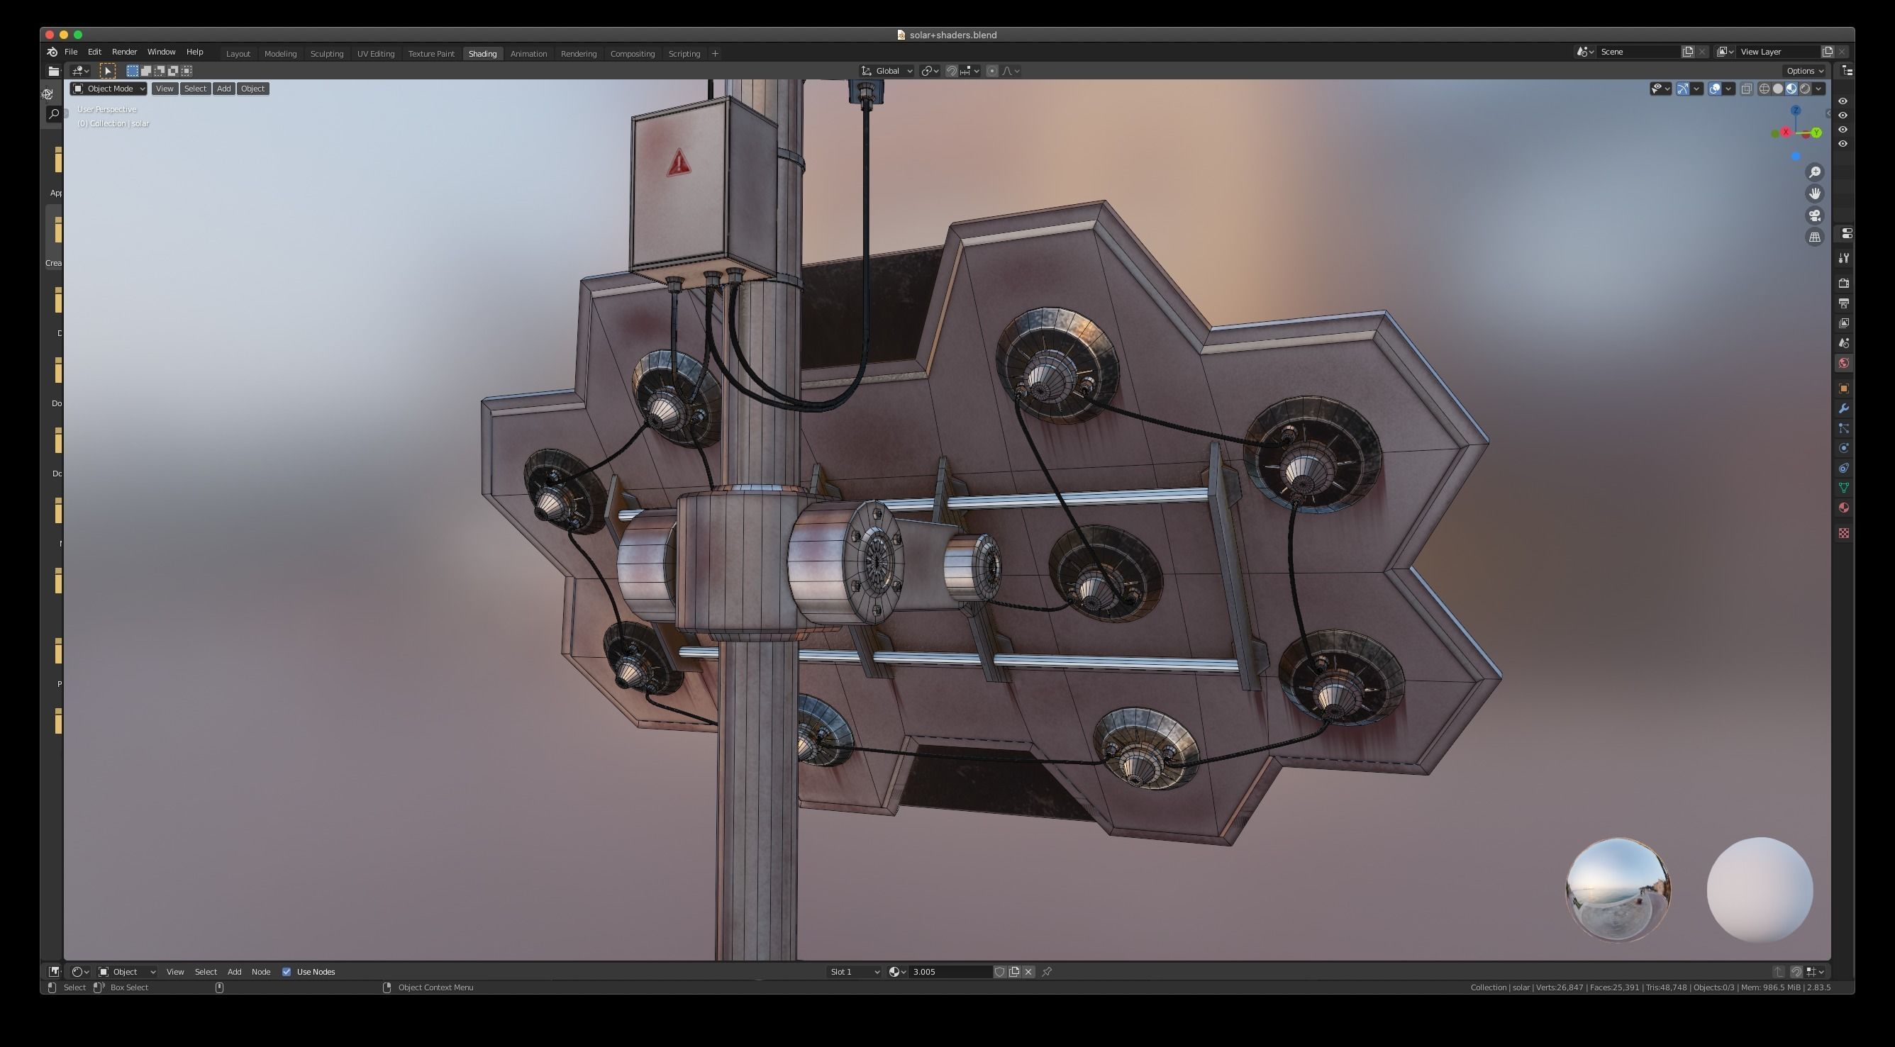Switch to the Modeling workspace tab

pos(280,54)
